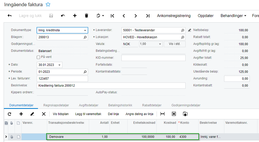Image resolution: width=259 pixels, height=142 pixels.
Task: Upload file to grid icon
Action: click(185, 114)
